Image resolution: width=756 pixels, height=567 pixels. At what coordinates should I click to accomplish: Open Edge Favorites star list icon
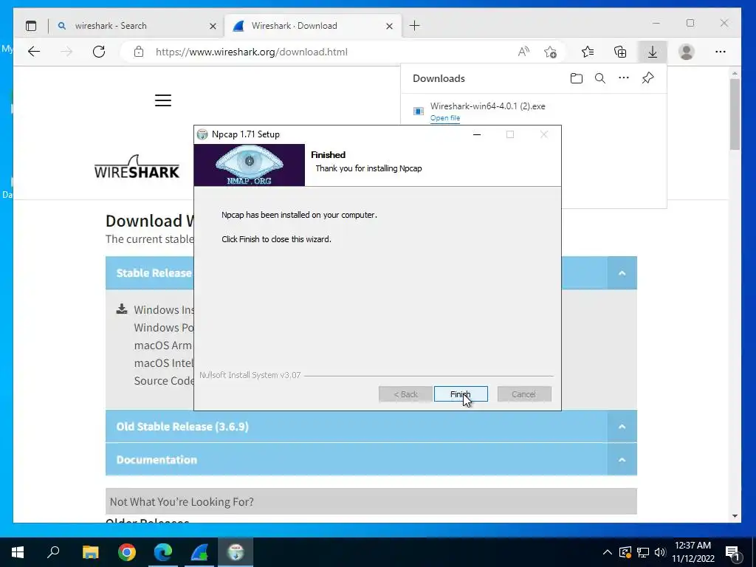(587, 52)
